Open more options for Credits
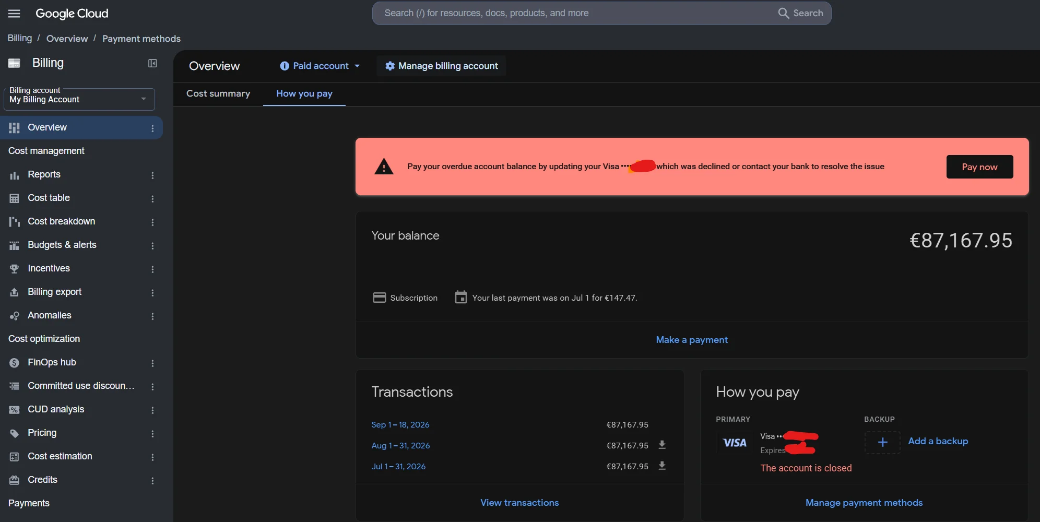 click(x=152, y=481)
